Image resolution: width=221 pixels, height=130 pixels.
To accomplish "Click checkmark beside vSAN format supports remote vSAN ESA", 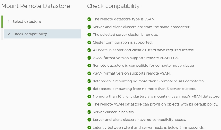I will pos(89,58).
